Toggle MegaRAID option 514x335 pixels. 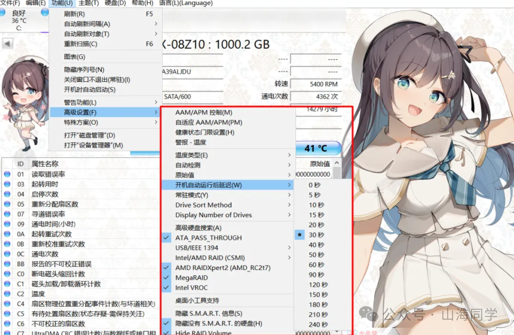[227, 277]
